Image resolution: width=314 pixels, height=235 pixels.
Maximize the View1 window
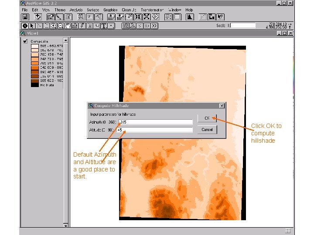[x=284, y=34]
